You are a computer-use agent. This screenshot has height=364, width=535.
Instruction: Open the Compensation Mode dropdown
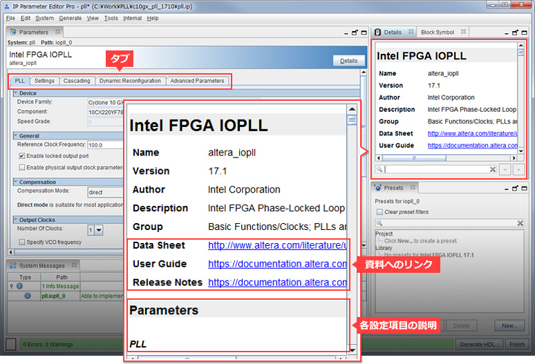tap(106, 192)
